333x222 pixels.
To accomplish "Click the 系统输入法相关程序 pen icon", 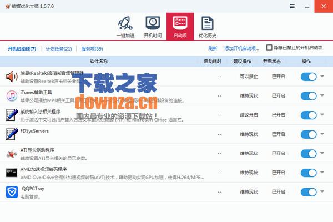I will point(12,115).
